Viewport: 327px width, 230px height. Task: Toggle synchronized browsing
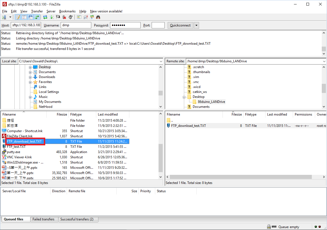pos(92,17)
